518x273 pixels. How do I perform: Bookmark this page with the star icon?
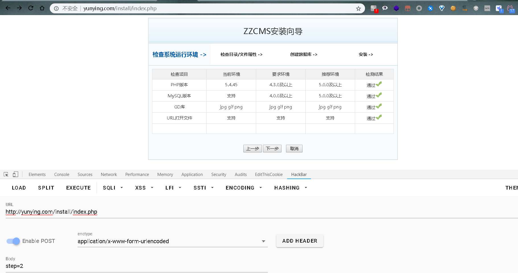click(359, 9)
